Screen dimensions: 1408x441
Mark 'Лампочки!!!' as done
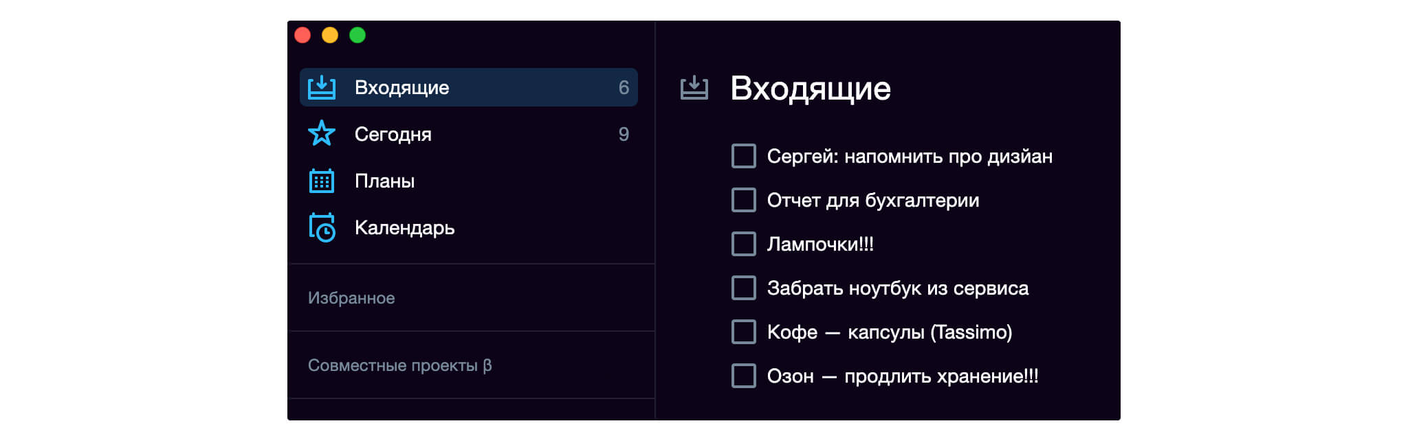(x=743, y=244)
